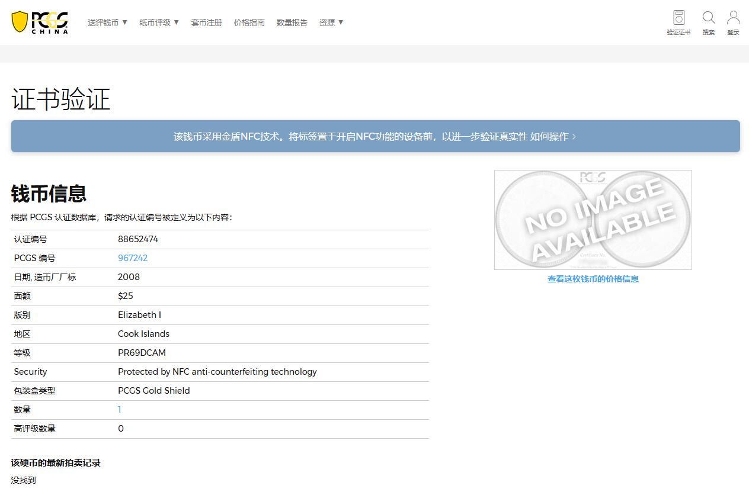Select certification number 88652474
749x492 pixels.
(138, 239)
